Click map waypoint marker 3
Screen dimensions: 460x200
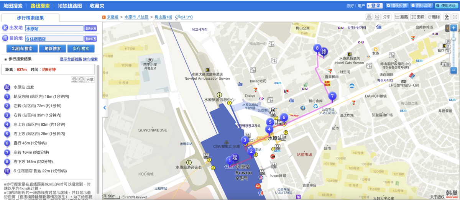coord(245,141)
